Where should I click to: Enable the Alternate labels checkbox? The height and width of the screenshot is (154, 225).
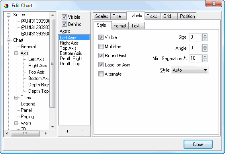click(101, 74)
